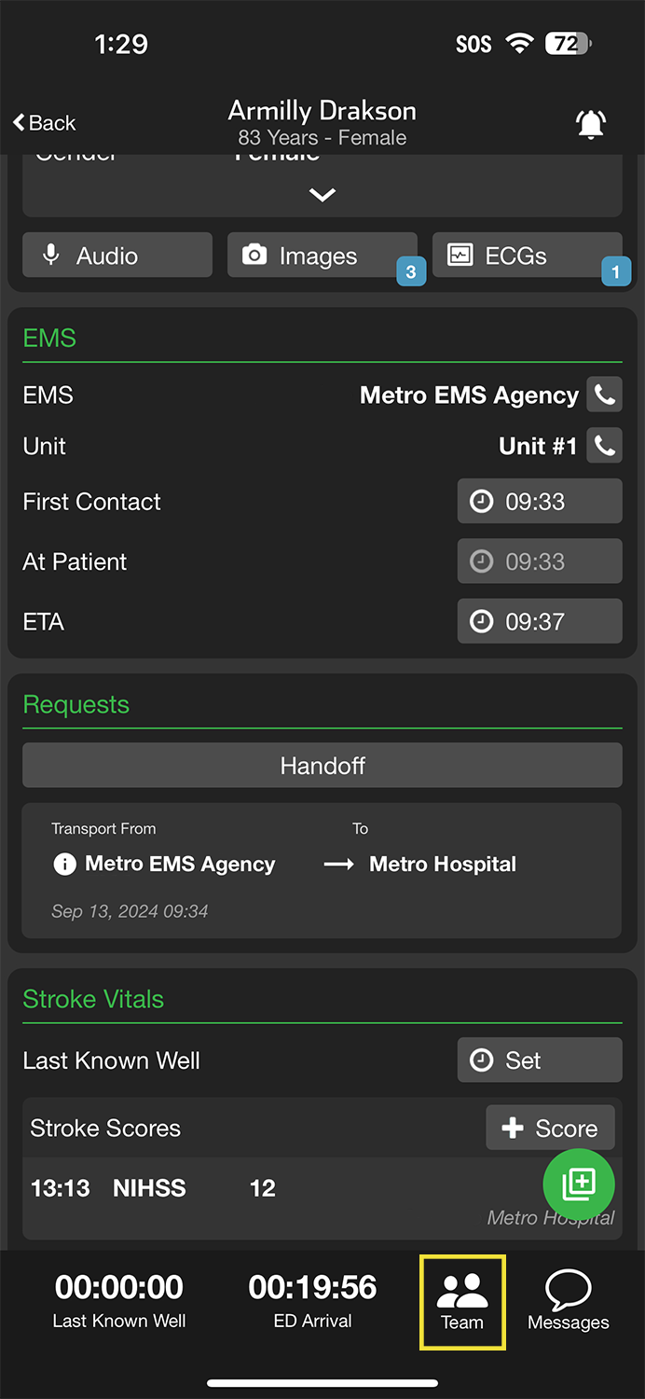Call Metro EMS Agency phone icon

605,395
